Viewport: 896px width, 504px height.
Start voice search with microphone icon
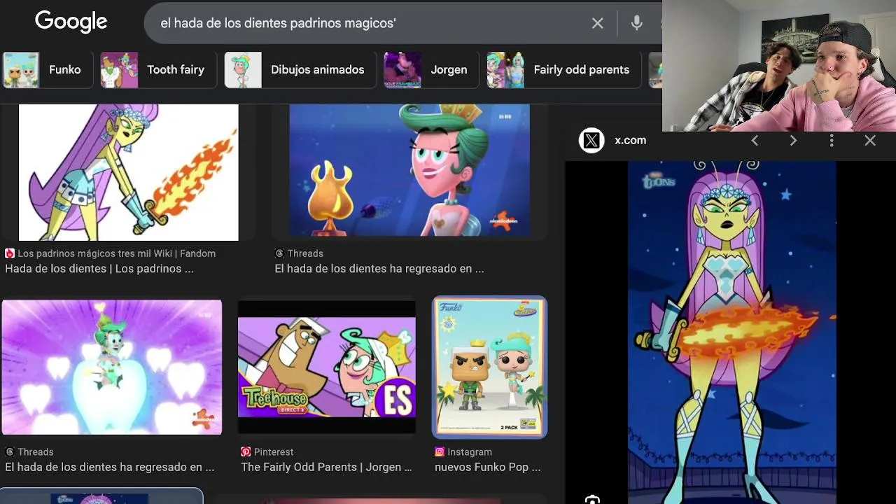coord(636,23)
